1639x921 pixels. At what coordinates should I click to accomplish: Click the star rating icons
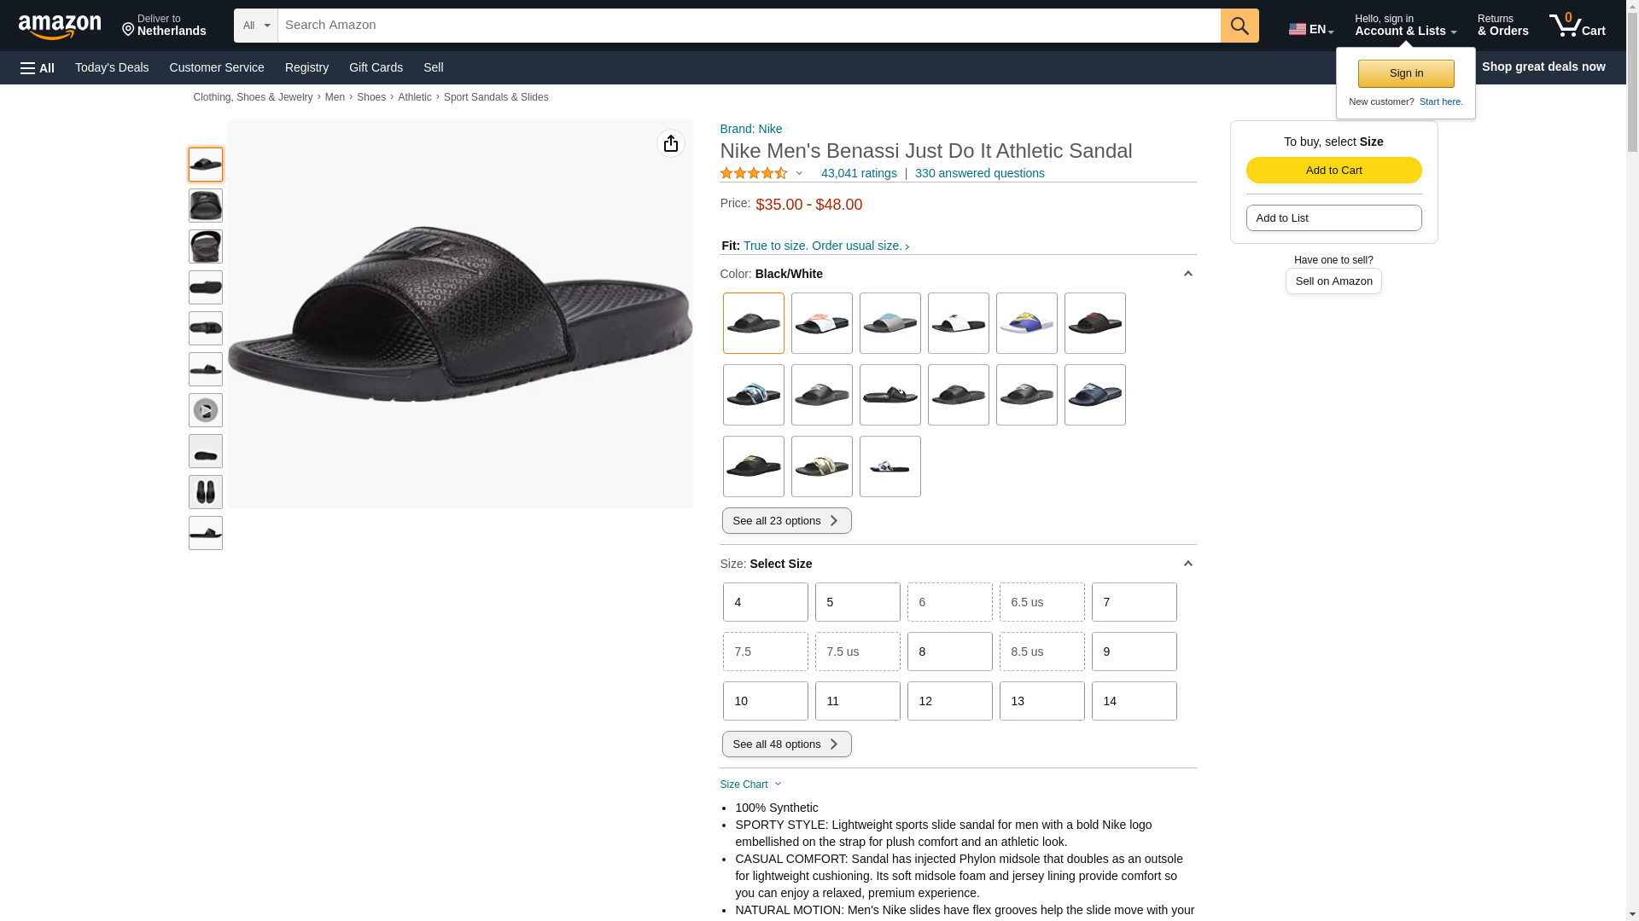click(754, 174)
